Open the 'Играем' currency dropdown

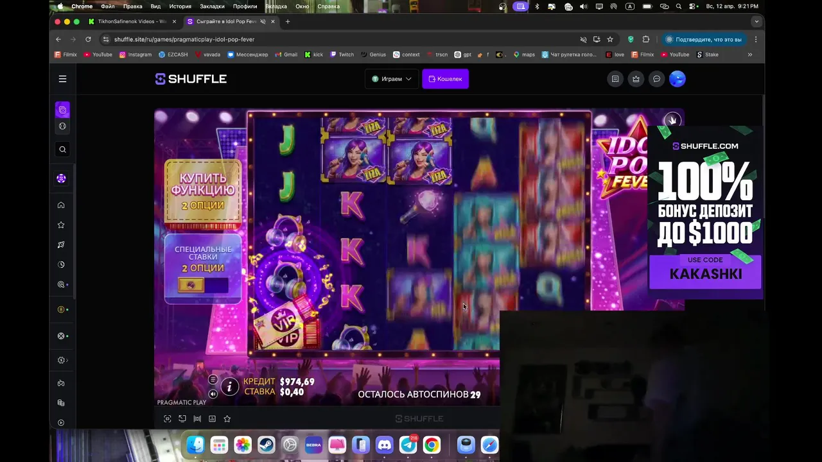pos(392,79)
